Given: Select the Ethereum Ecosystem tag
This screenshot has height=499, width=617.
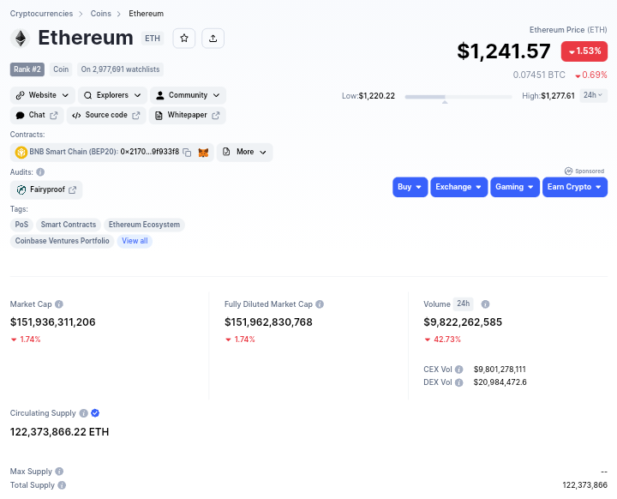Looking at the screenshot, I should click(144, 225).
